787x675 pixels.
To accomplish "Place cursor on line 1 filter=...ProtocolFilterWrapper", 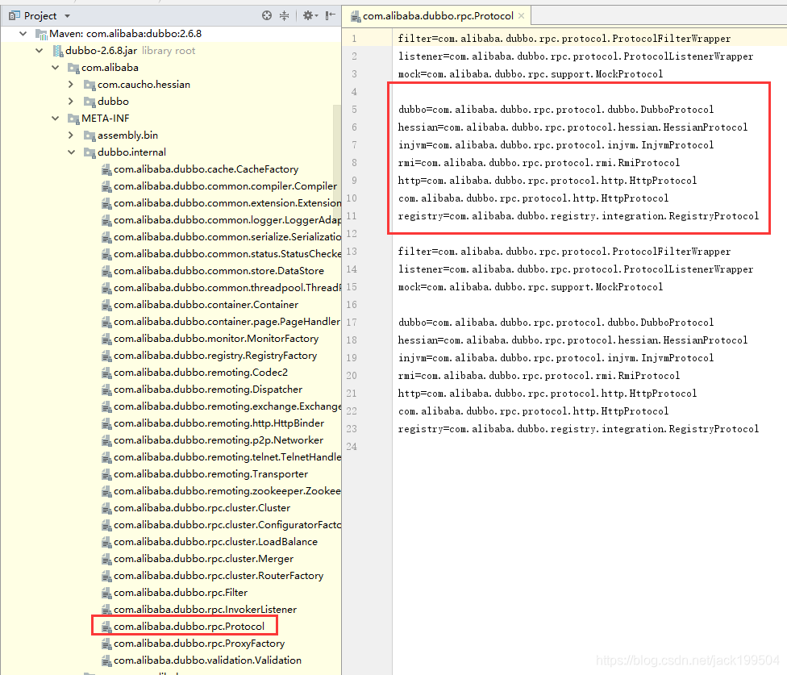I will pyautogui.click(x=564, y=39).
